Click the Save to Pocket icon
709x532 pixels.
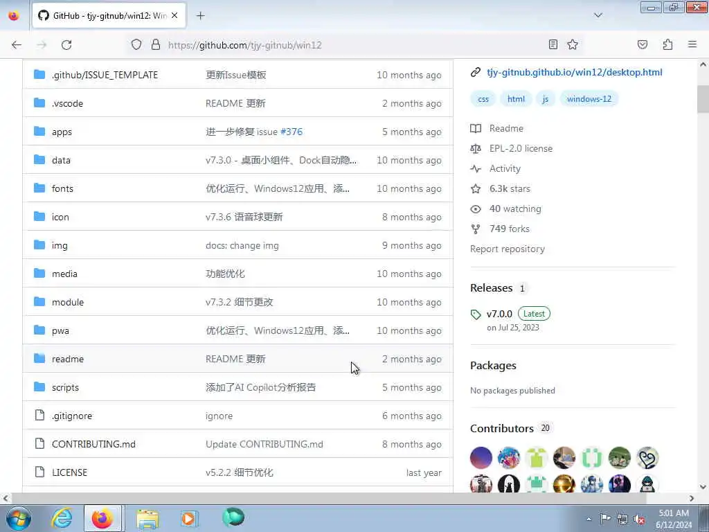(642, 44)
